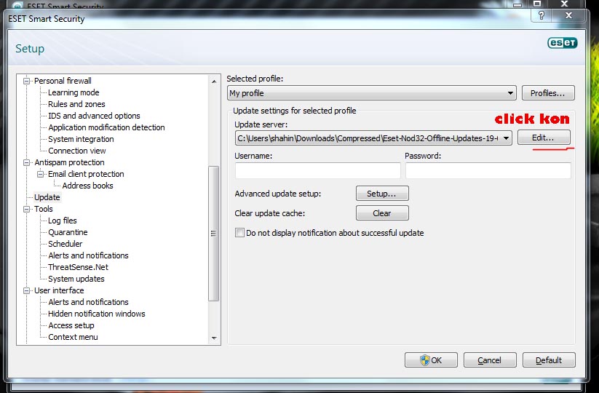Image resolution: width=599 pixels, height=393 pixels.
Task: Collapse the Personal firewall tree node
Action: pos(26,81)
